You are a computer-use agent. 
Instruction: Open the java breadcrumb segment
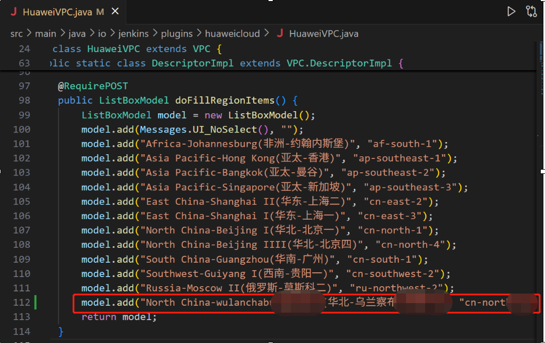coord(77,34)
